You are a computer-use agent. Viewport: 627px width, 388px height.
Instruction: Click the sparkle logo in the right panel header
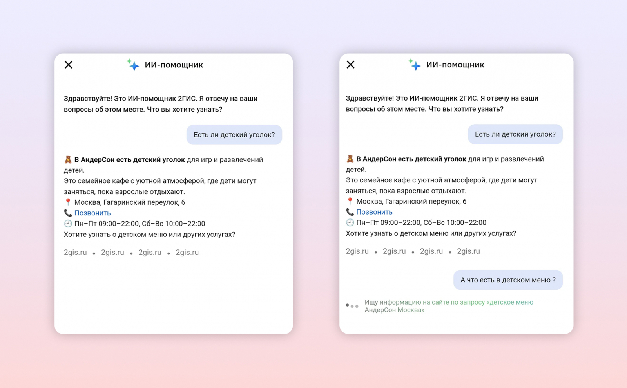pos(414,65)
